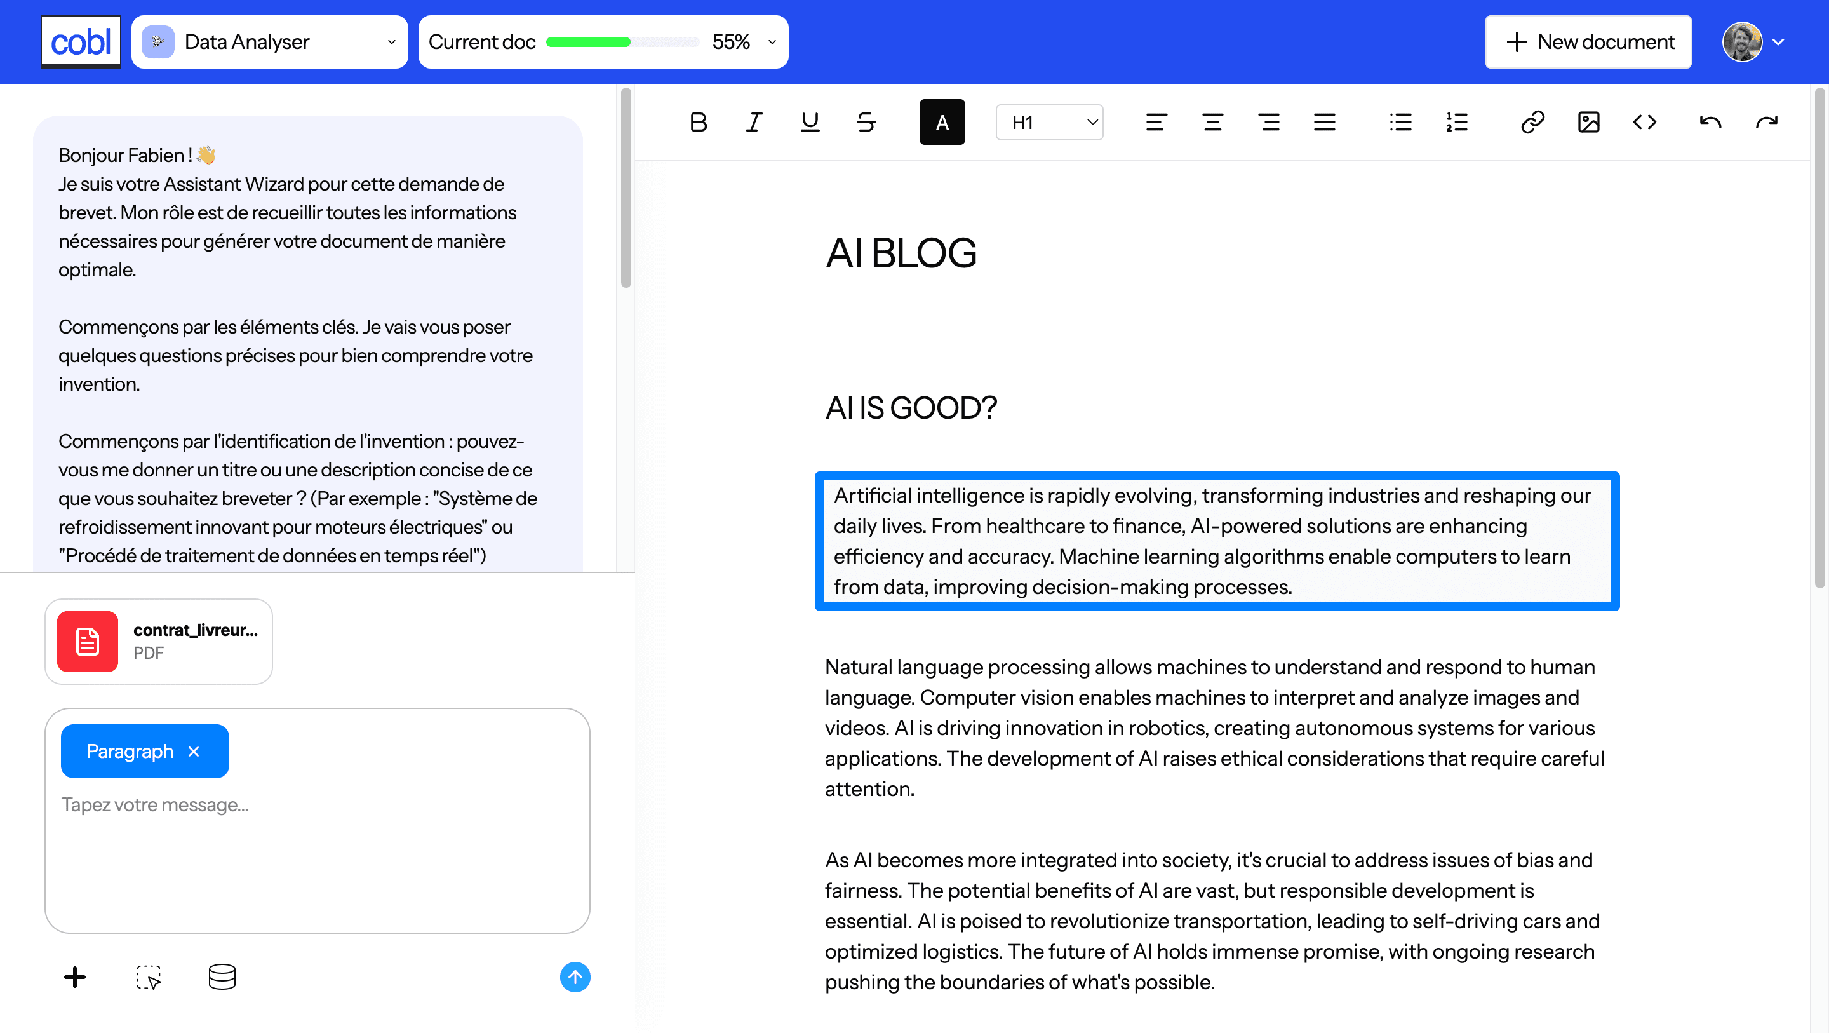1829x1033 pixels.
Task: Undo the last edit
Action: [1710, 122]
